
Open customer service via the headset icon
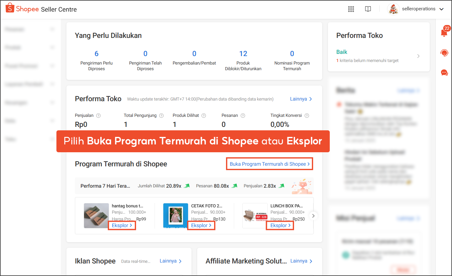click(444, 53)
